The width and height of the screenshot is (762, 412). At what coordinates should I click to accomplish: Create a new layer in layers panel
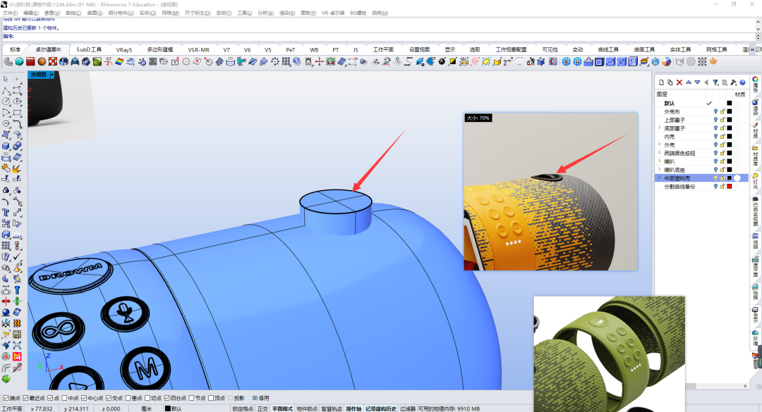661,82
